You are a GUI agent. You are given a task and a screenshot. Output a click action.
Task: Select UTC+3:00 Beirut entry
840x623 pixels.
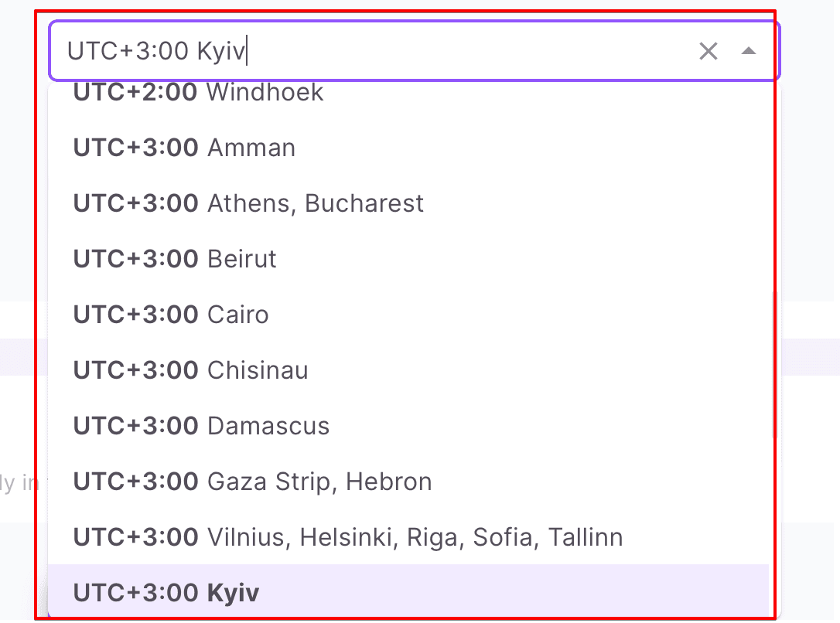pyautogui.click(x=175, y=259)
